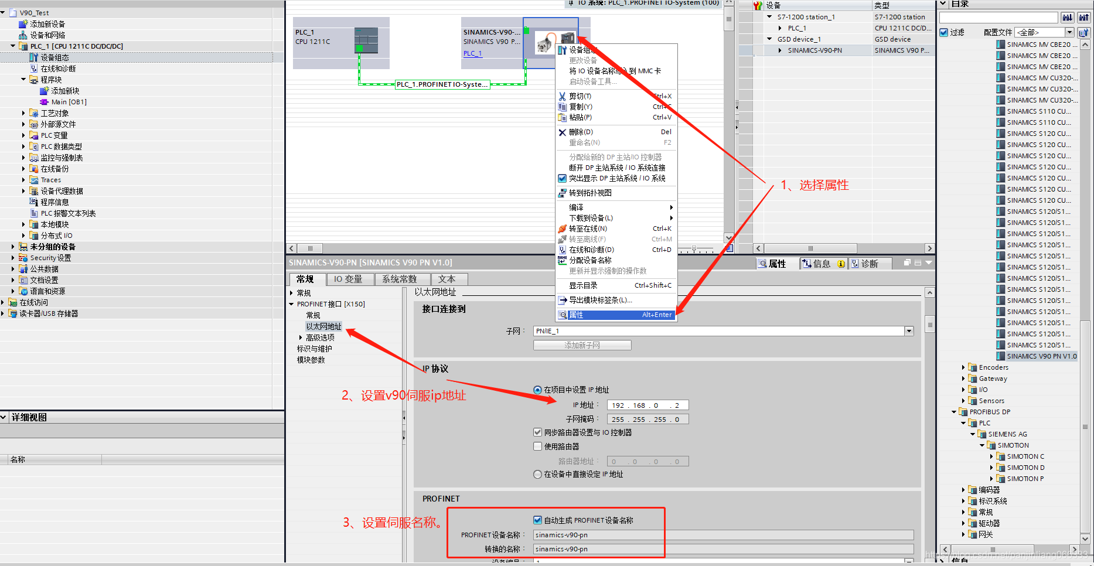This screenshot has height=566, width=1094.
Task: Open the 配置文件 全部 dropdown
Action: pyautogui.click(x=1069, y=32)
